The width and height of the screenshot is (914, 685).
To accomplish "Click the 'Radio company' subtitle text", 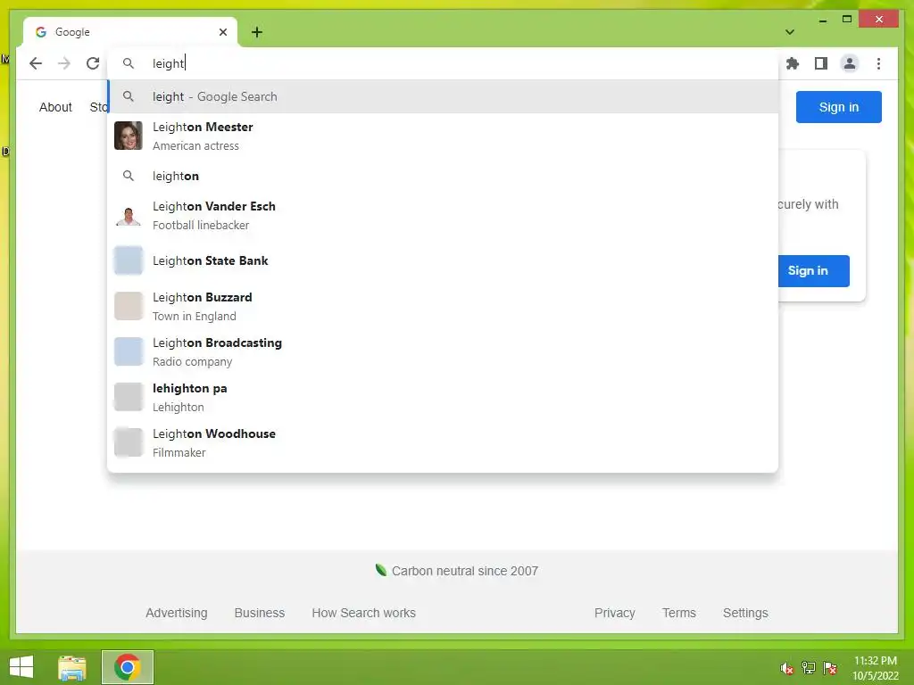I will pyautogui.click(x=193, y=362).
